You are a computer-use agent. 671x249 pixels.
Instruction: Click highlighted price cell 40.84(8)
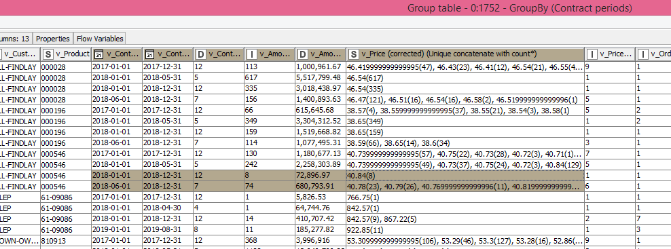click(x=465, y=176)
